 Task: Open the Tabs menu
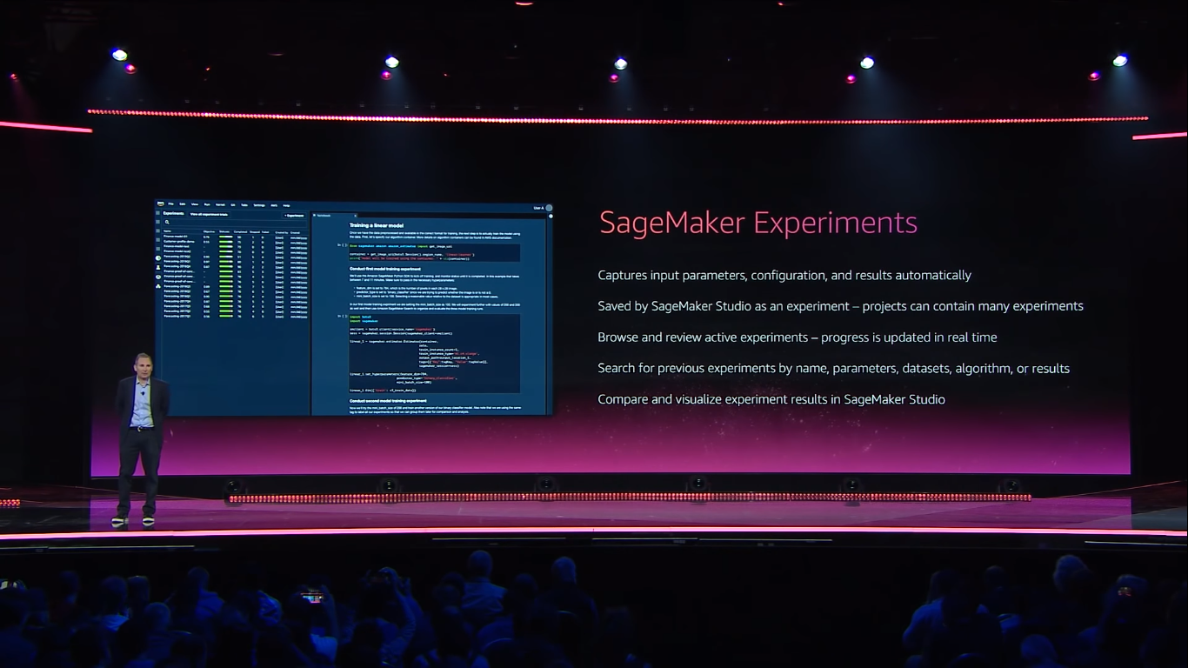(x=244, y=204)
